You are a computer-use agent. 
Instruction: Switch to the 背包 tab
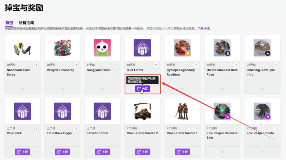tap(9, 23)
